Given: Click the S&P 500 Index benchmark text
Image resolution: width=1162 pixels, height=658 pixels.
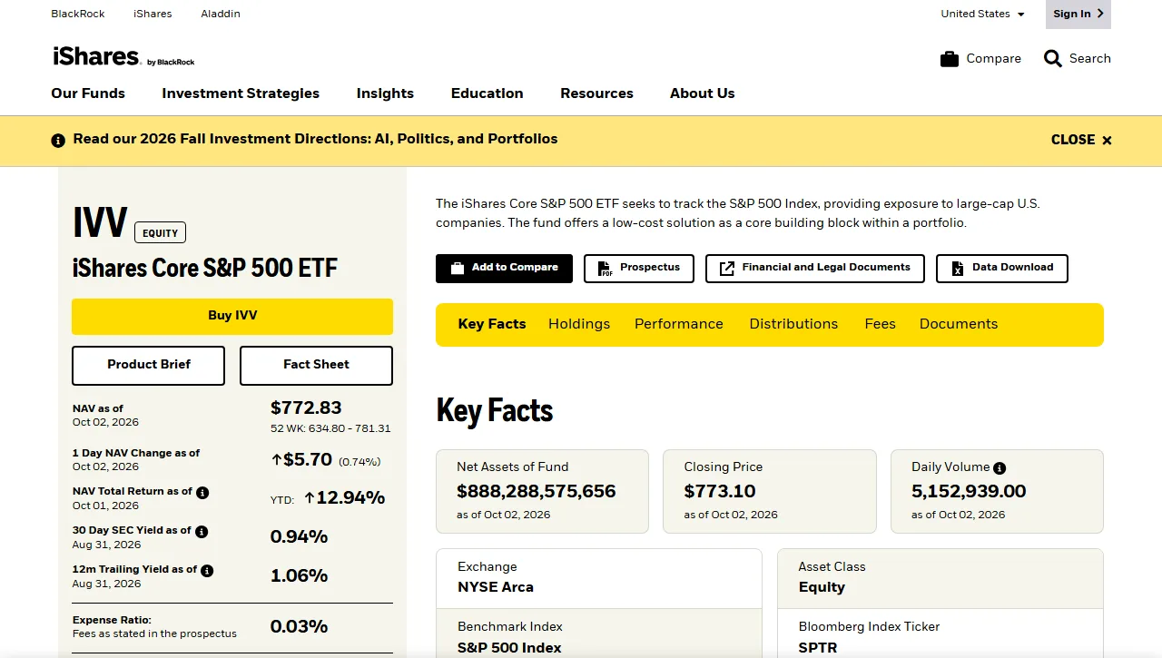Looking at the screenshot, I should (x=509, y=647).
